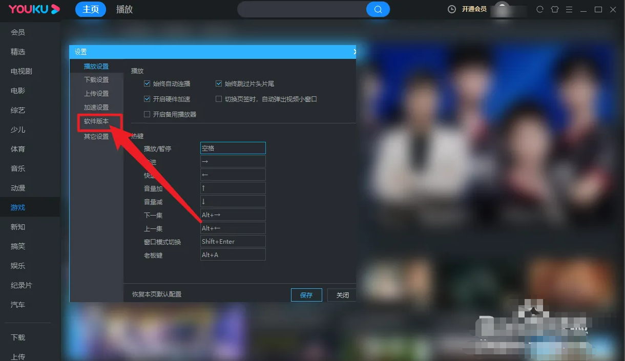This screenshot has width=625, height=361.
Task: Click 开通会员 in the title bar
Action: (x=474, y=9)
